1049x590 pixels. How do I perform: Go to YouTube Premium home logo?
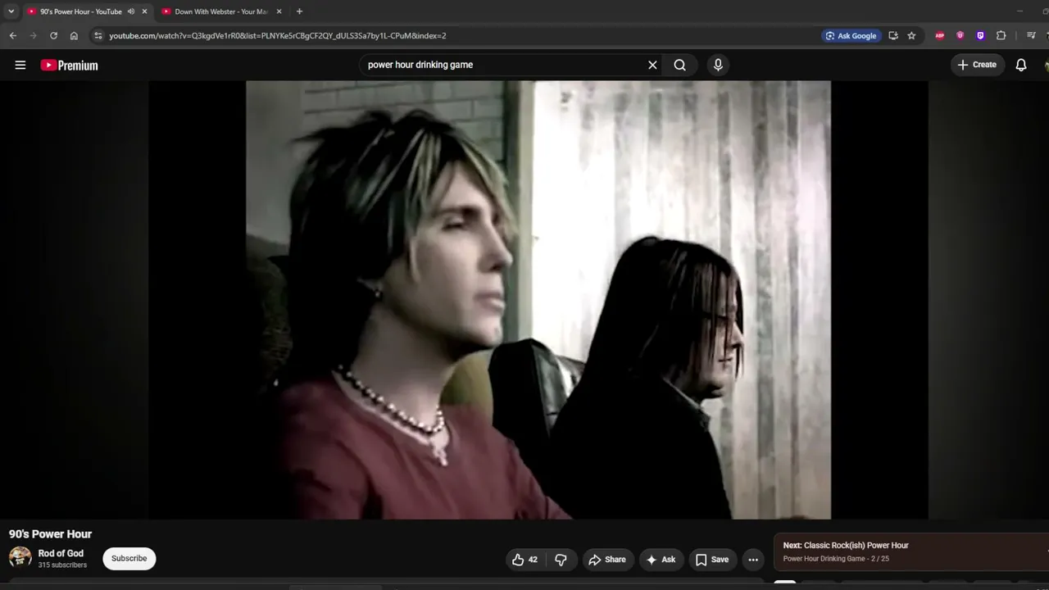(70, 65)
